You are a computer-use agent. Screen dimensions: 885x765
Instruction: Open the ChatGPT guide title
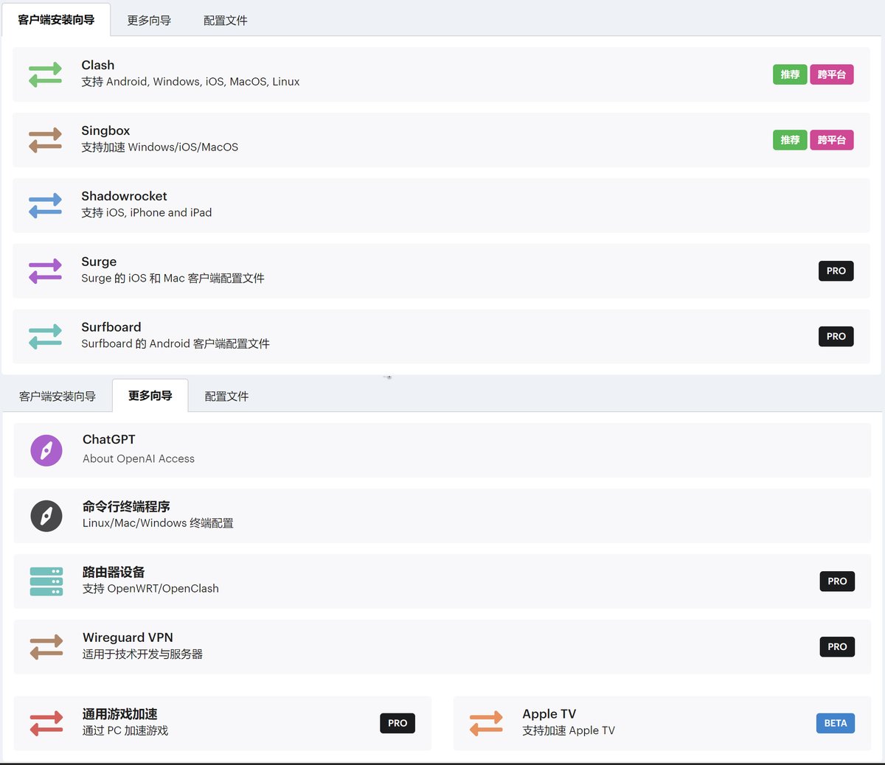(109, 439)
